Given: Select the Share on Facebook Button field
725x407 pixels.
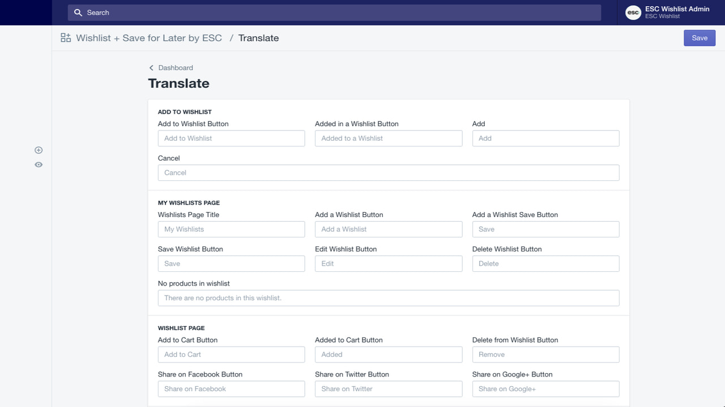Looking at the screenshot, I should coord(231,389).
